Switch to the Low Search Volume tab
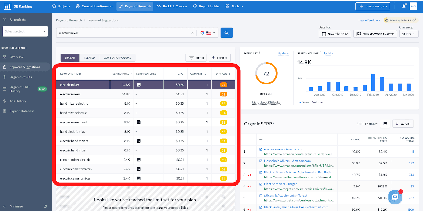 117,58
